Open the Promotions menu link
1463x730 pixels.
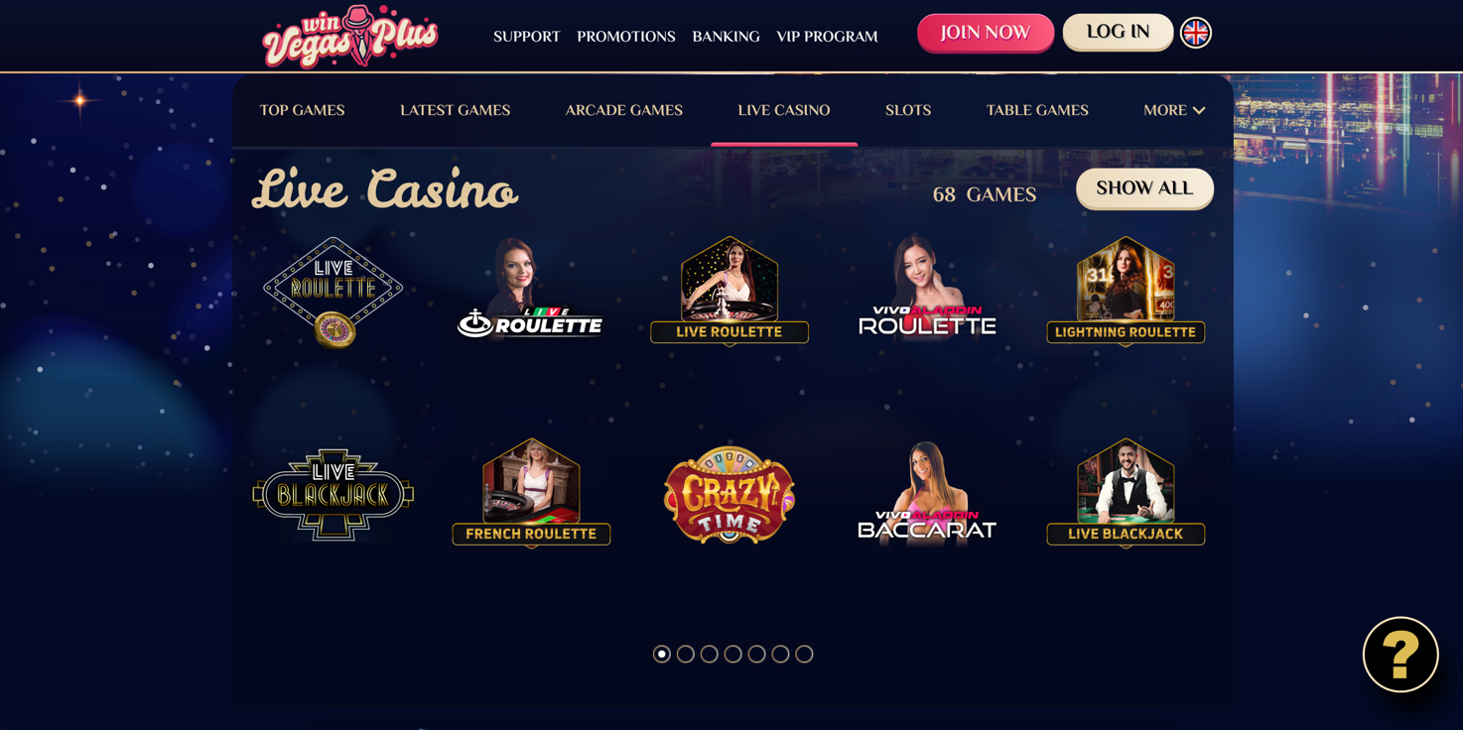(626, 37)
